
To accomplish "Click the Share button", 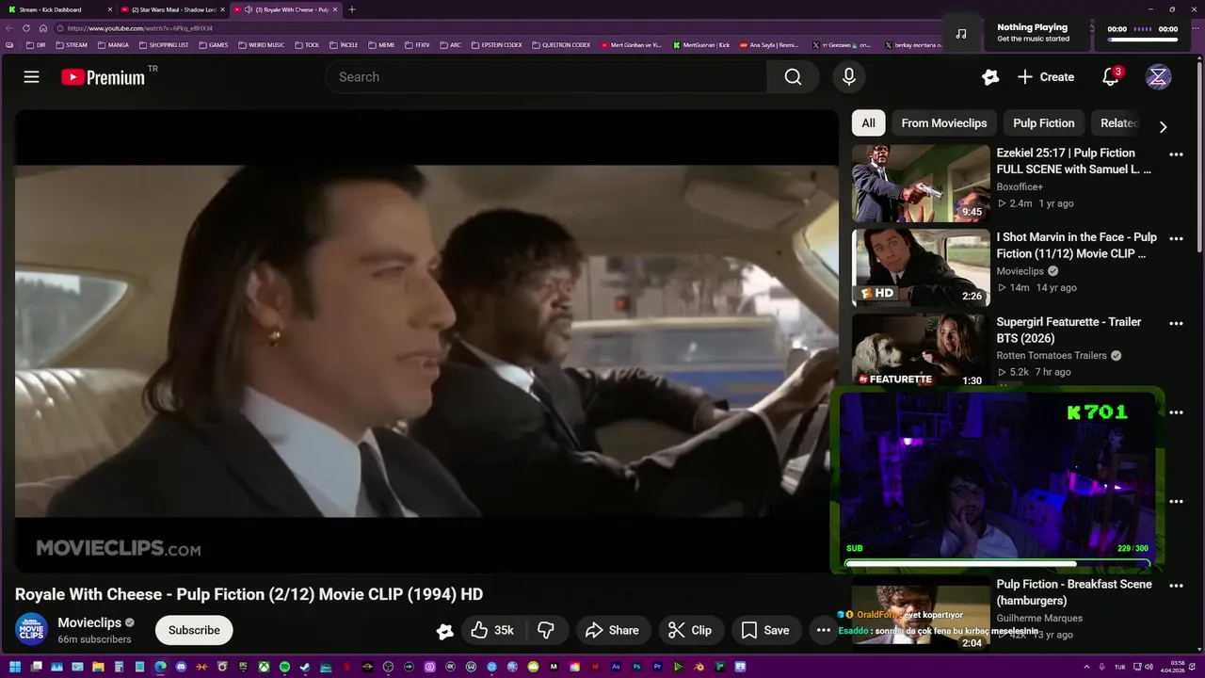I will (612, 630).
